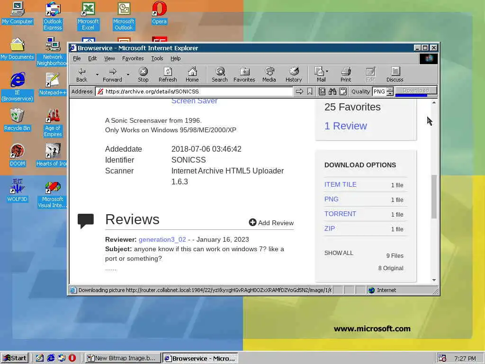Open Outlook Express desktop icon

click(53, 16)
